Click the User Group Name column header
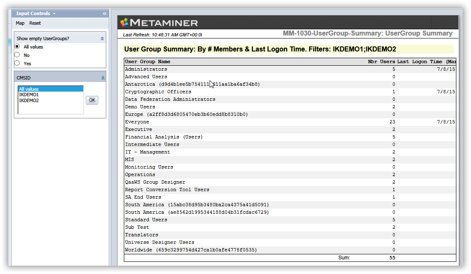The width and height of the screenshot is (471, 274). click(x=148, y=61)
